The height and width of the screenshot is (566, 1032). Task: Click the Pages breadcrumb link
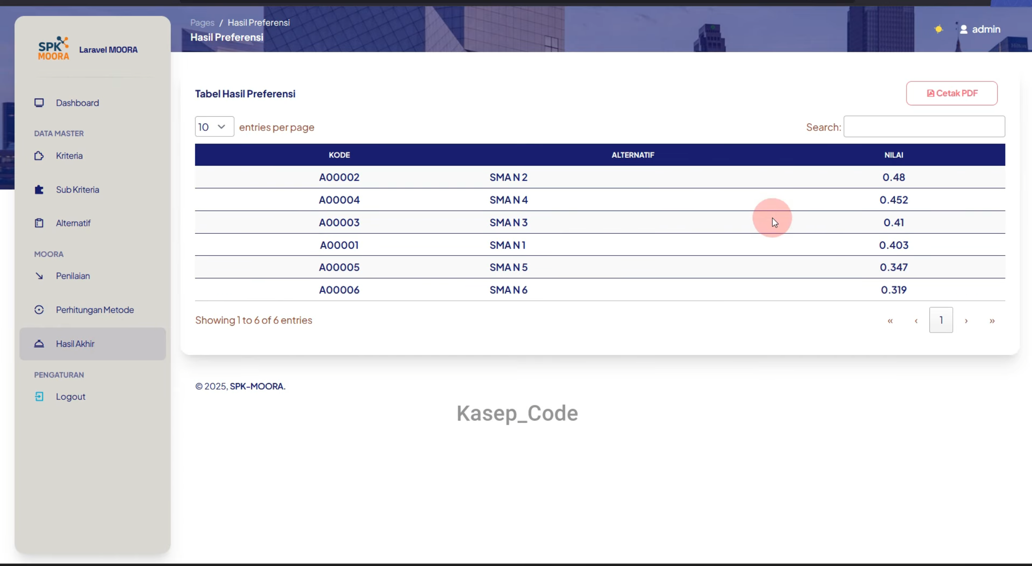point(202,23)
